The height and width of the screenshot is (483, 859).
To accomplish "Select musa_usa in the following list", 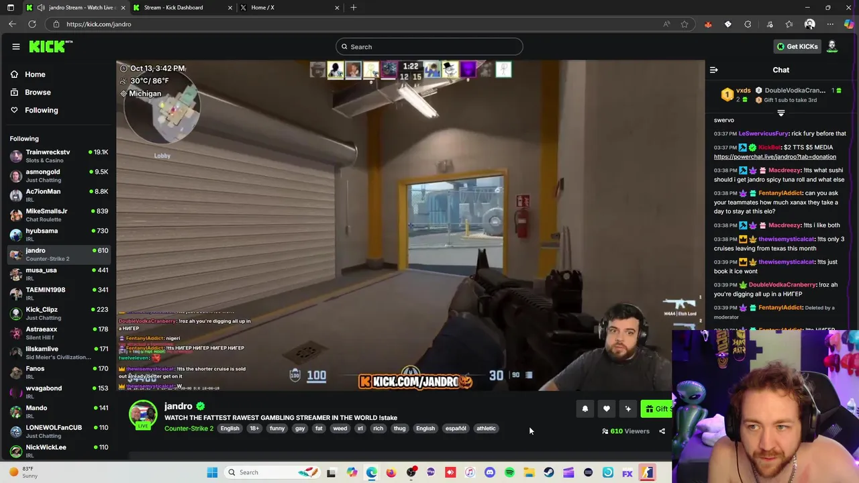I will (58, 274).
